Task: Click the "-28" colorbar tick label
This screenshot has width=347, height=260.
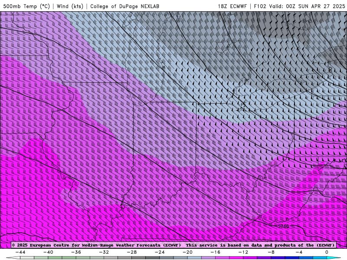Action: (132, 252)
